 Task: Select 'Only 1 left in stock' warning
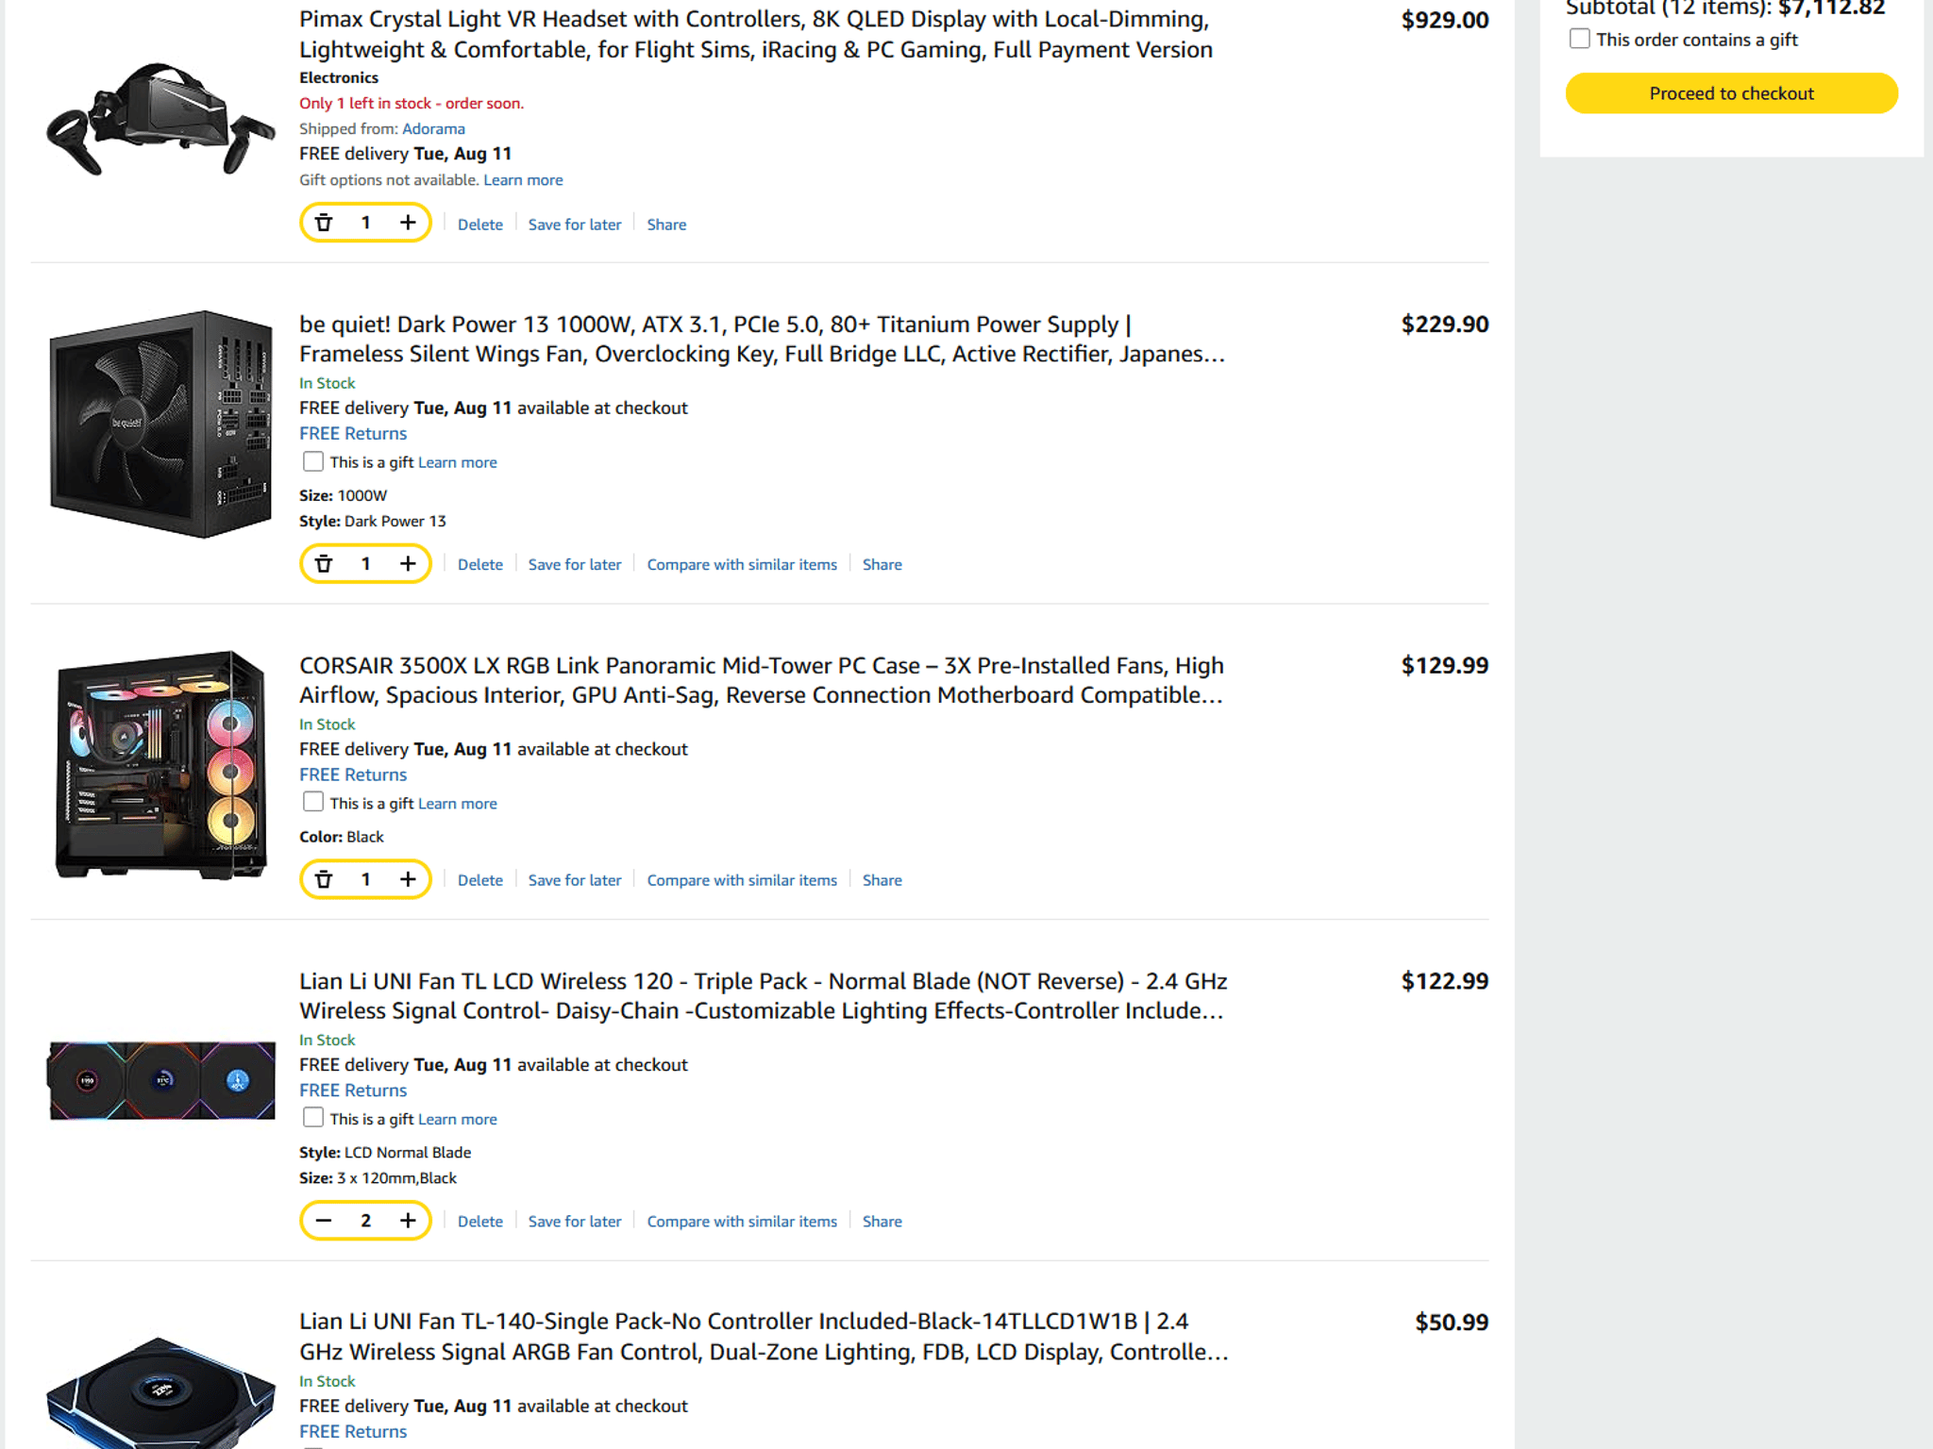click(x=412, y=104)
